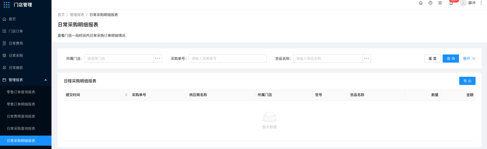Viewport: 487px width, 149px height.
Task: Click the 日常采购 sidebar icon
Action: tap(4, 56)
